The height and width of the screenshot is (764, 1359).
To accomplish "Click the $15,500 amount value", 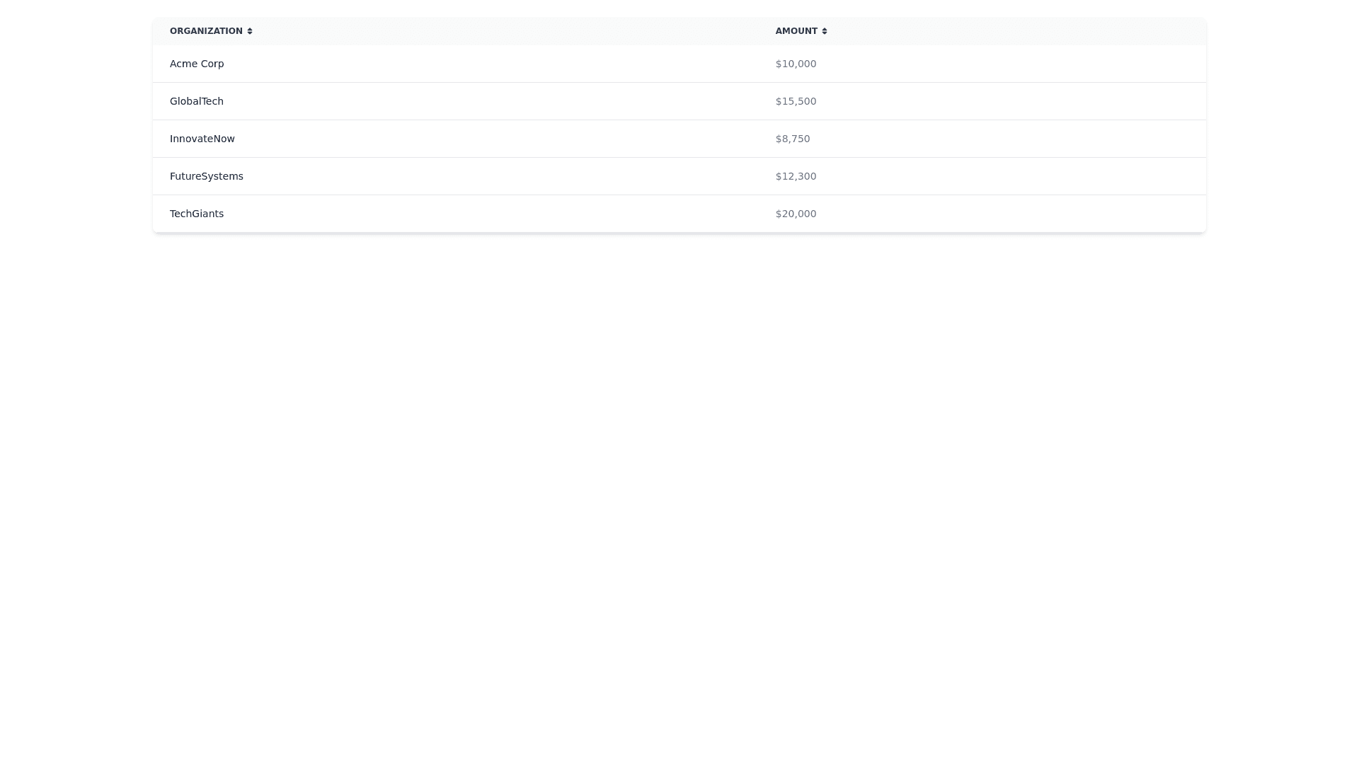I will click(x=796, y=101).
